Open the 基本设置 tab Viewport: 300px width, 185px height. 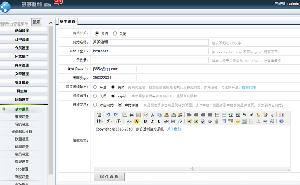[67, 22]
